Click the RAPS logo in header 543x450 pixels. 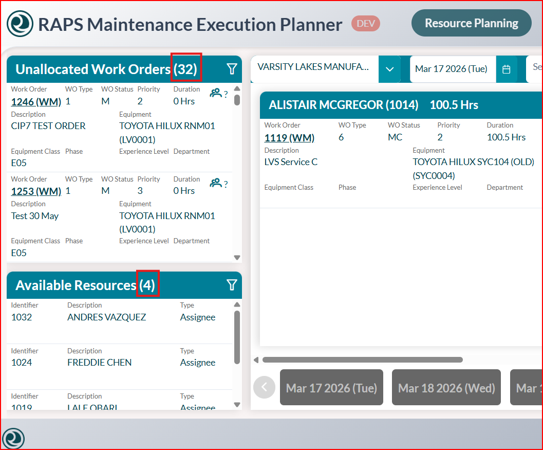pyautogui.click(x=20, y=24)
